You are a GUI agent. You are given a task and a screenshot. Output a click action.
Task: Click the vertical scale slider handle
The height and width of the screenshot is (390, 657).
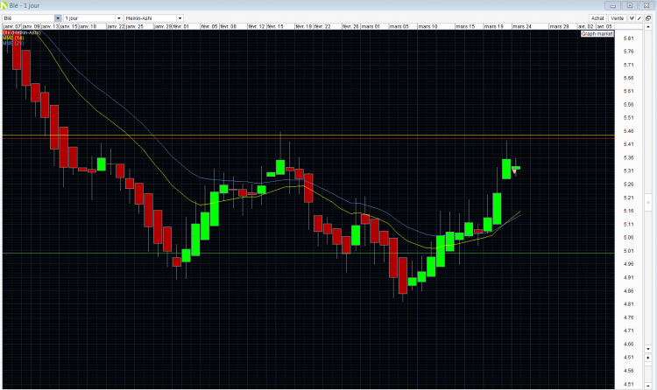648,203
